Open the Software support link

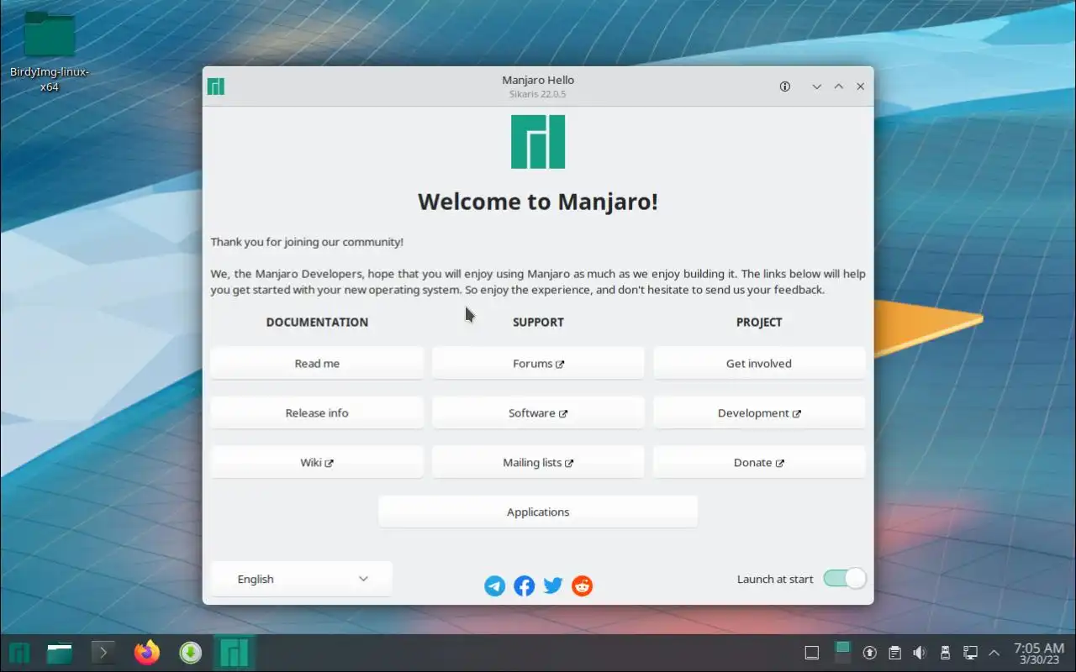538,413
